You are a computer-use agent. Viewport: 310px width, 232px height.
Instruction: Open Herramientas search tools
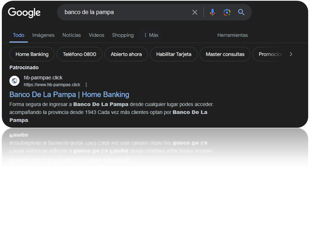click(x=232, y=35)
